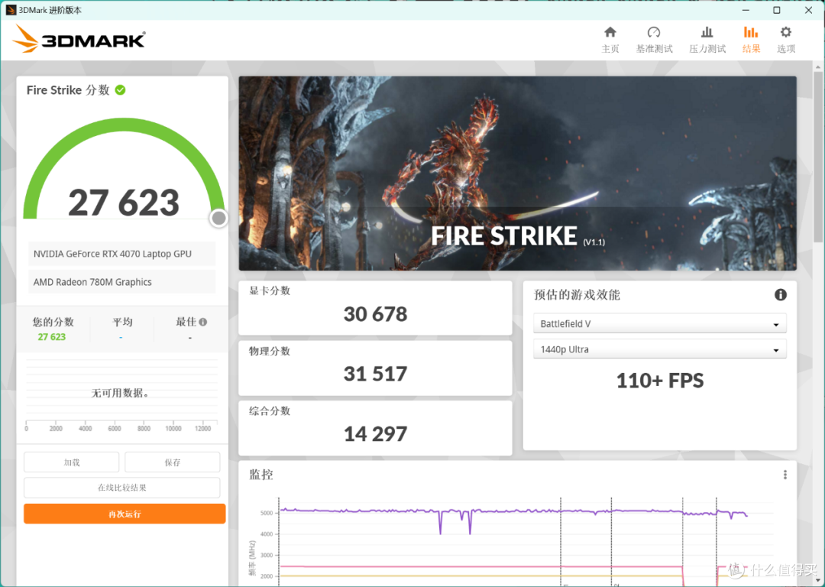Viewport: 825px width, 587px height.
Task: Switch to the 结果 results tab
Action: [751, 40]
